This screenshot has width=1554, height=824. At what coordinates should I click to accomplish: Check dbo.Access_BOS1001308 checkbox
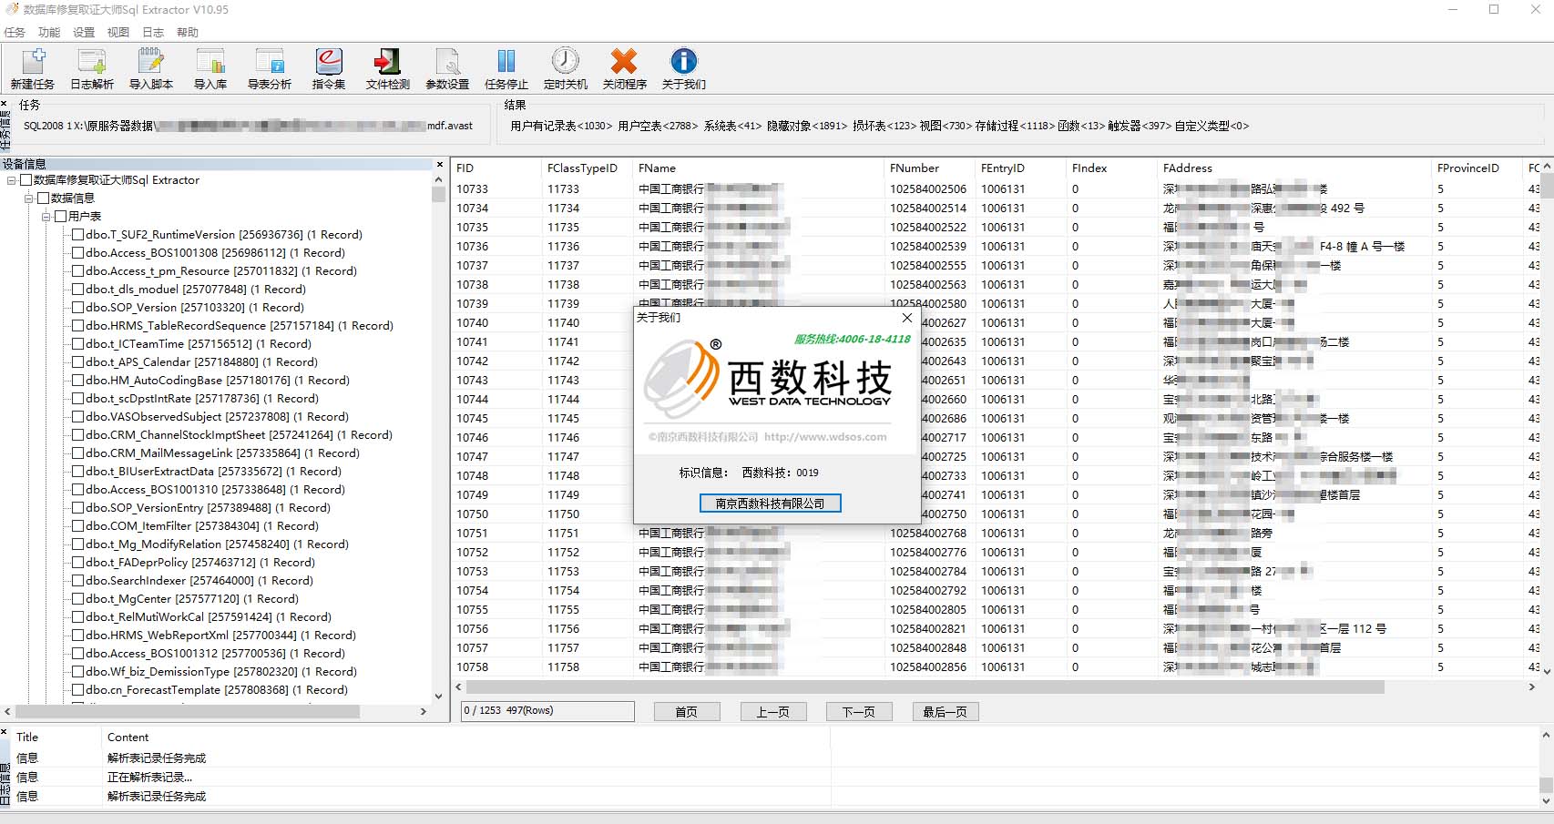pos(78,253)
